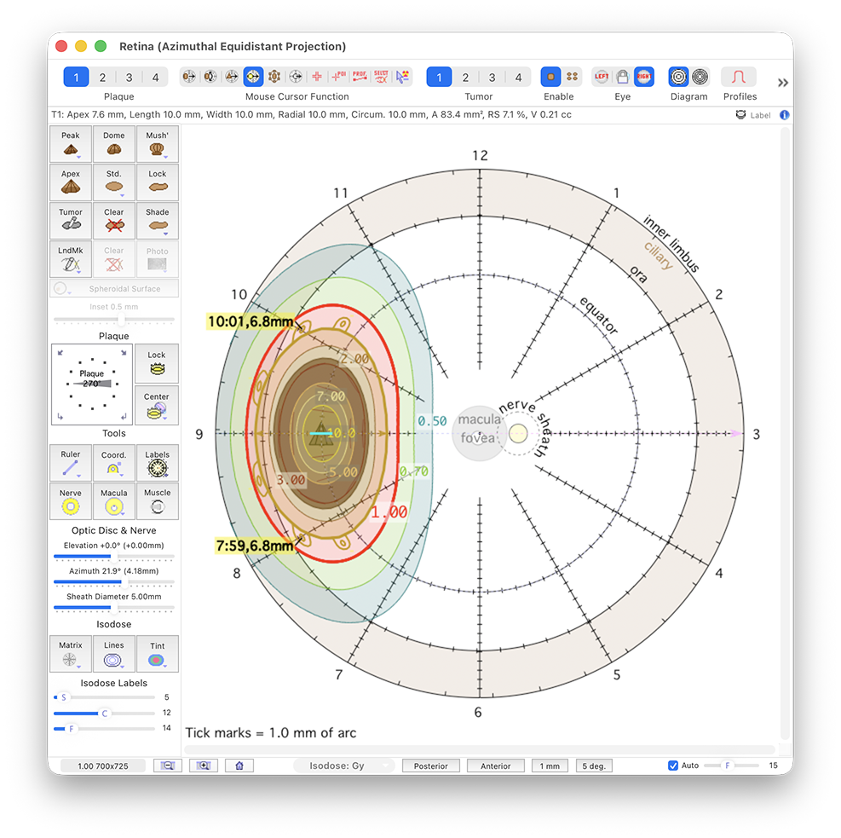Switch to the LEFT eye

point(602,77)
